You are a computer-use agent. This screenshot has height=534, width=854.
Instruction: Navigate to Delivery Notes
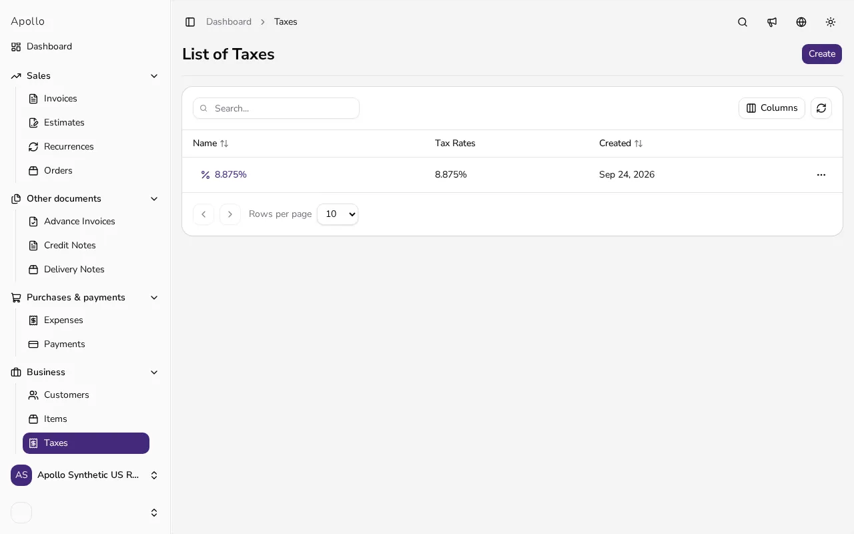click(x=86, y=270)
